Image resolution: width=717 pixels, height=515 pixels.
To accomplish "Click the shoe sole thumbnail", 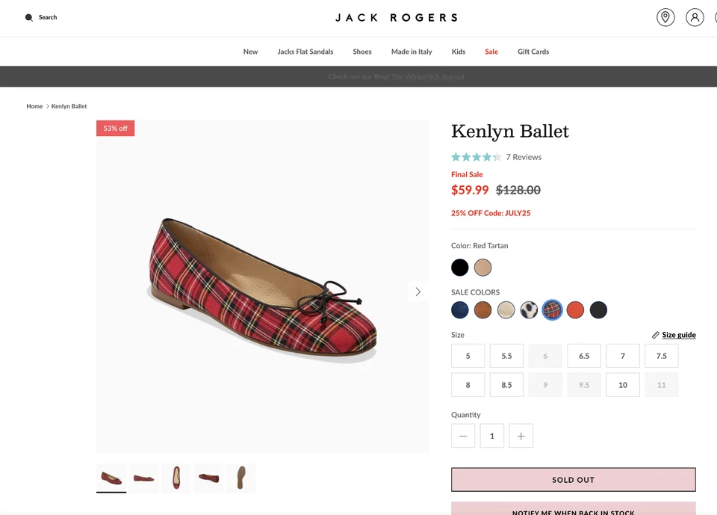I will (x=240, y=478).
